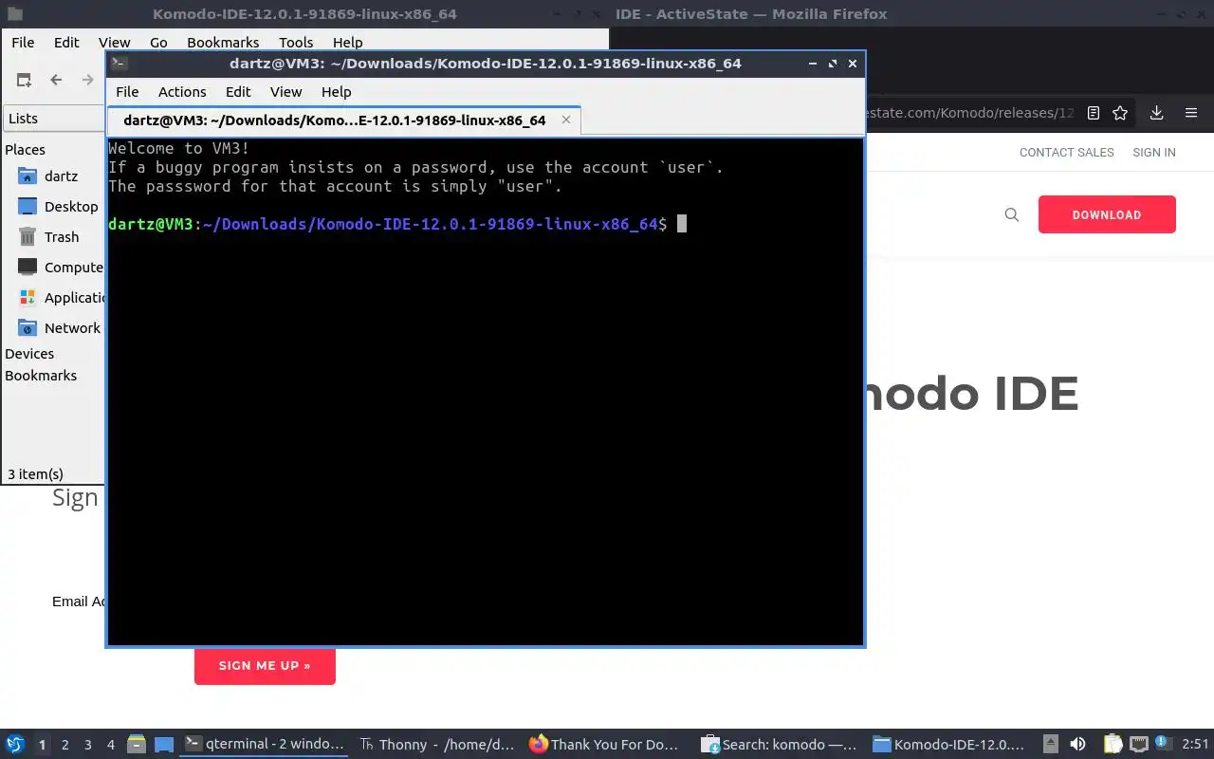Switch to virtual desktop 3
1214x759 pixels.
tap(88, 745)
